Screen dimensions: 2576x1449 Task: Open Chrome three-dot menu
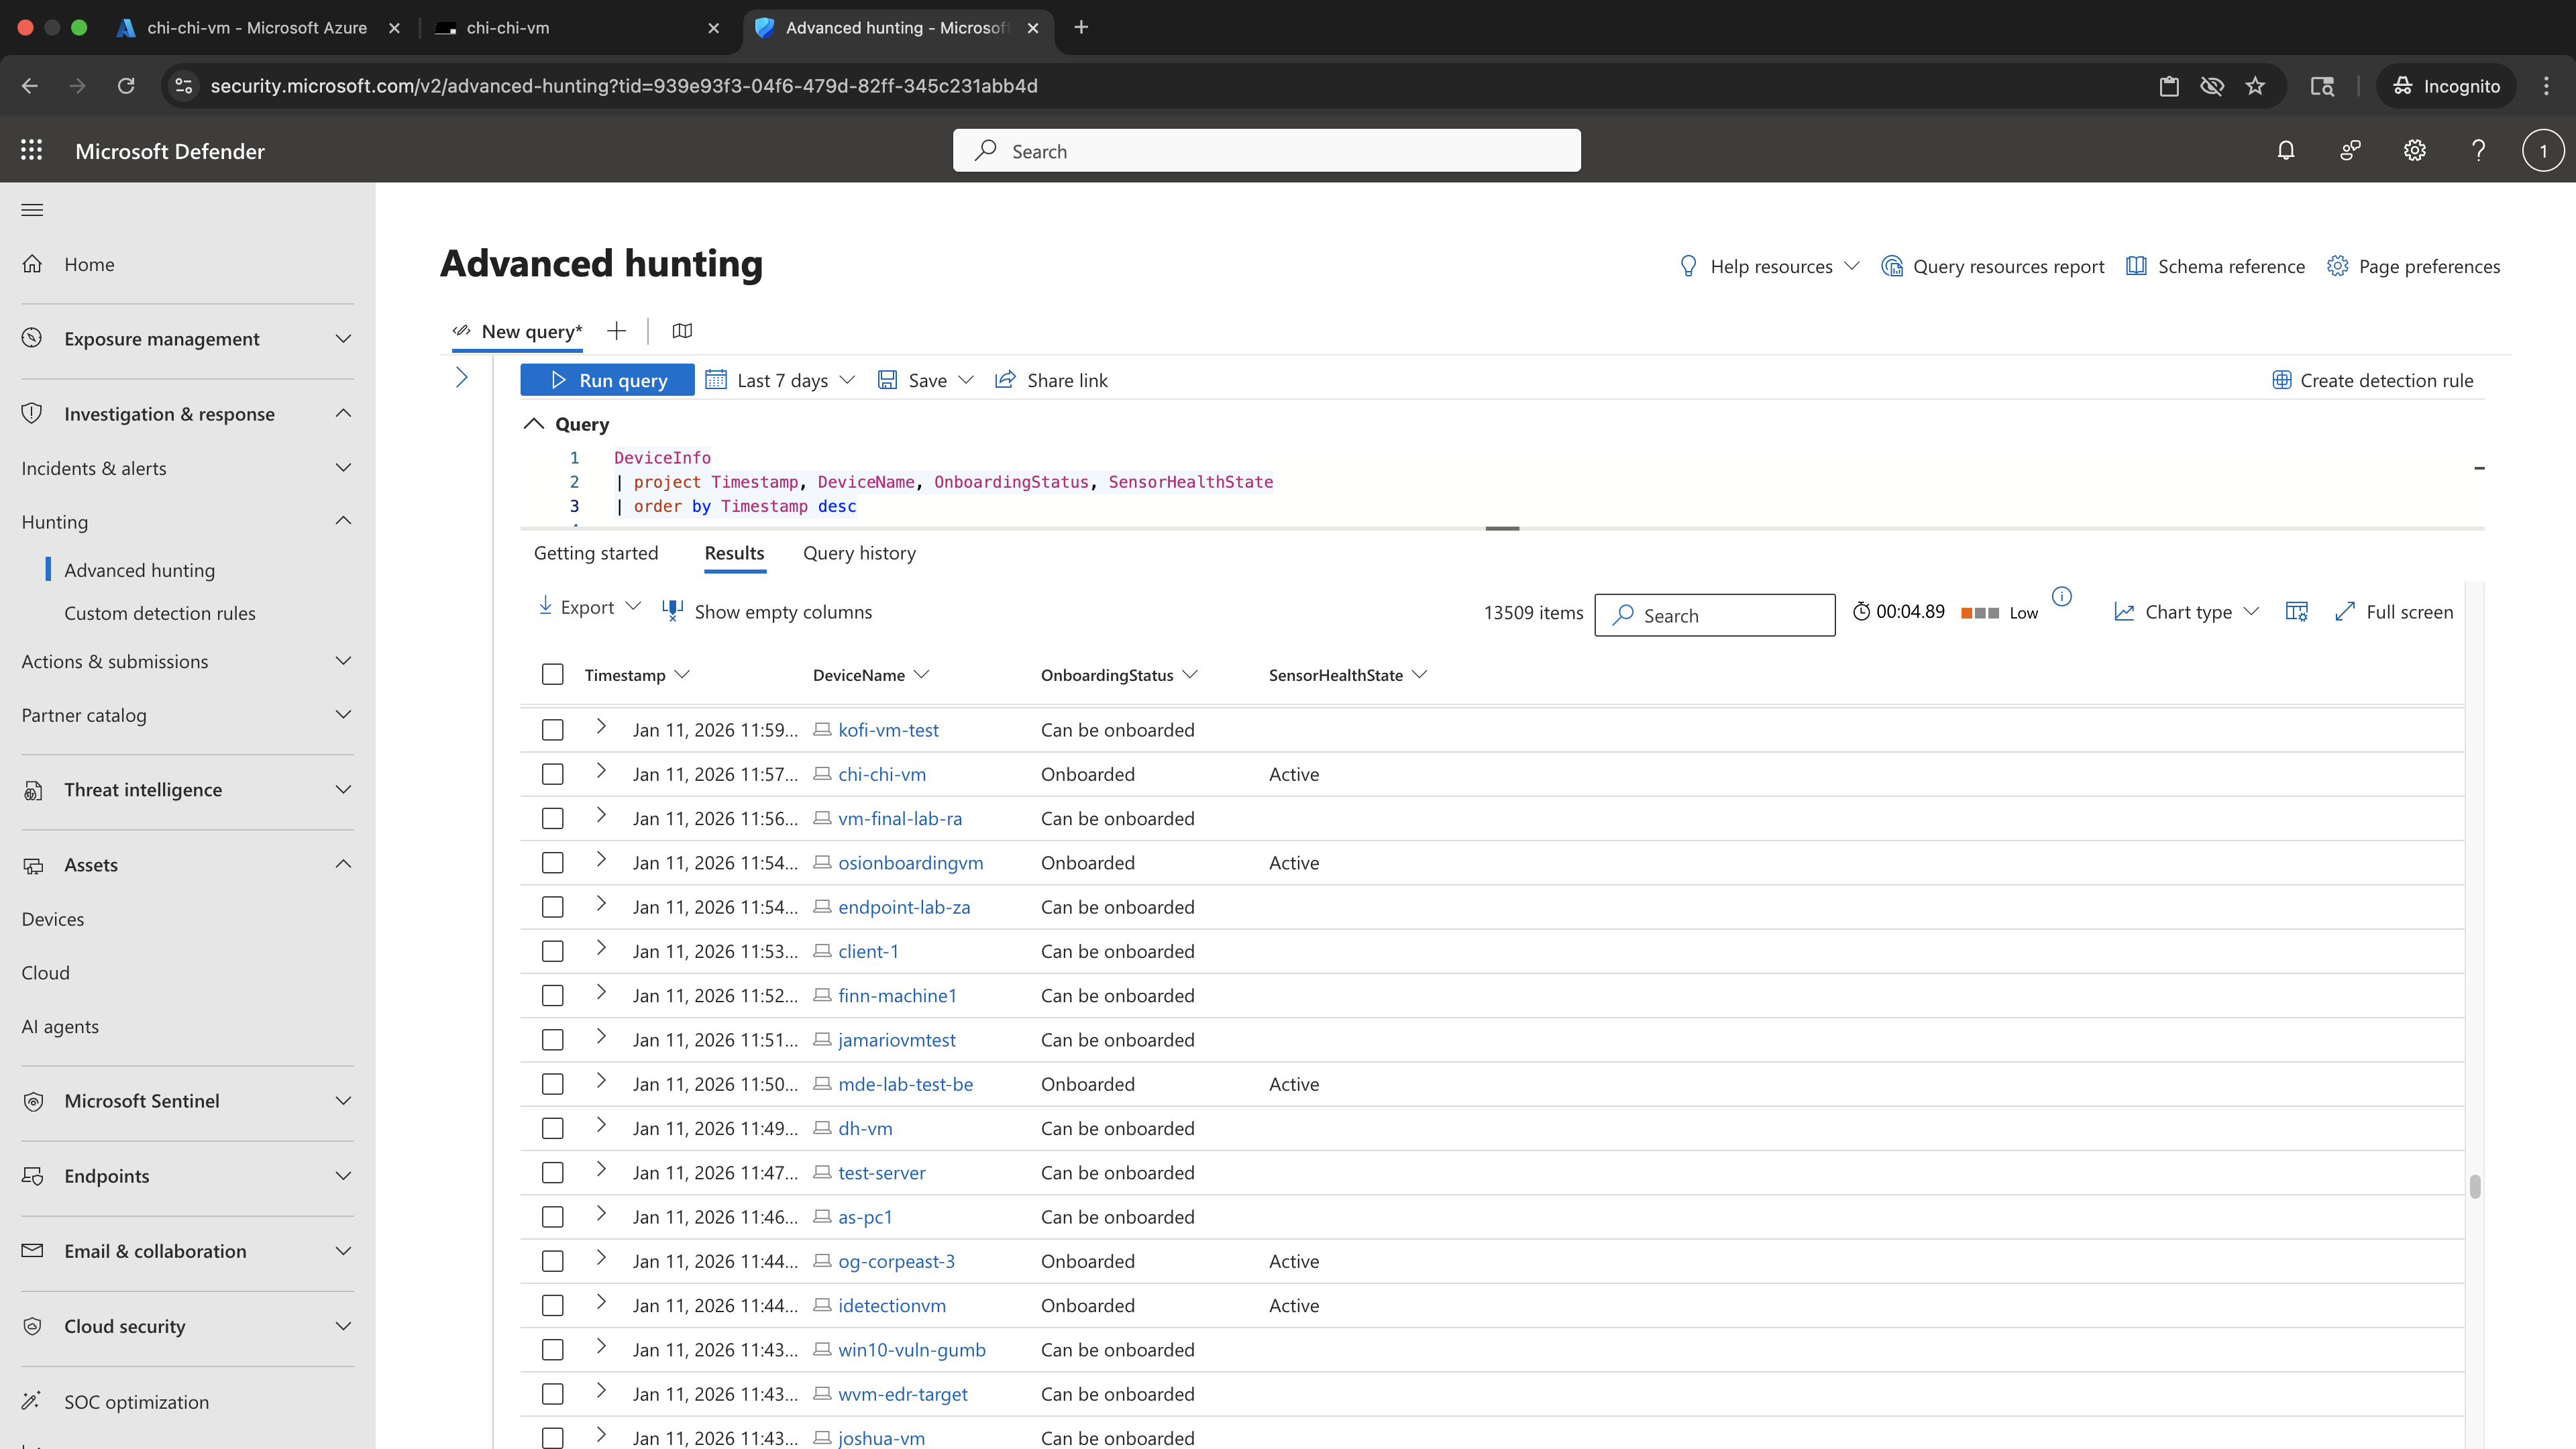click(2546, 86)
